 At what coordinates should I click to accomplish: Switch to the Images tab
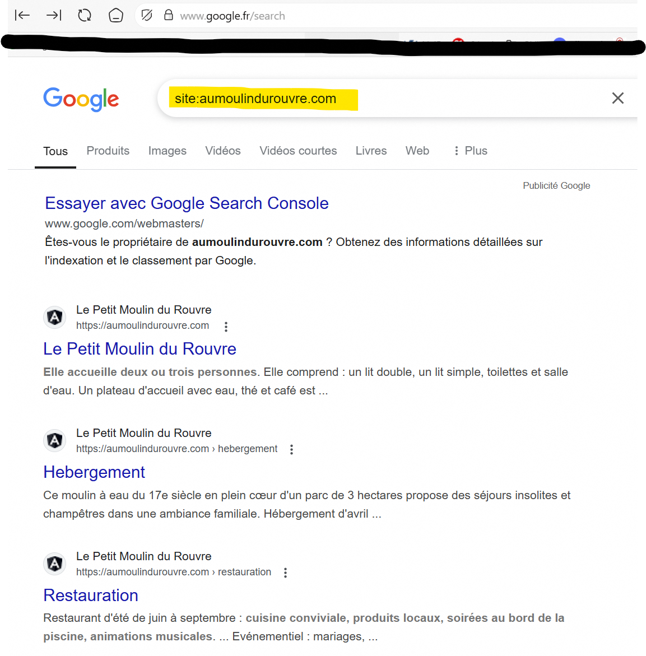(x=167, y=151)
